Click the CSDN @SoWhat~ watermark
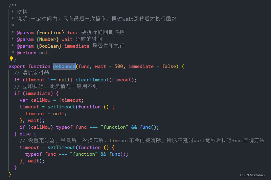Screen dimensions: 271x180 tap(253, 175)
